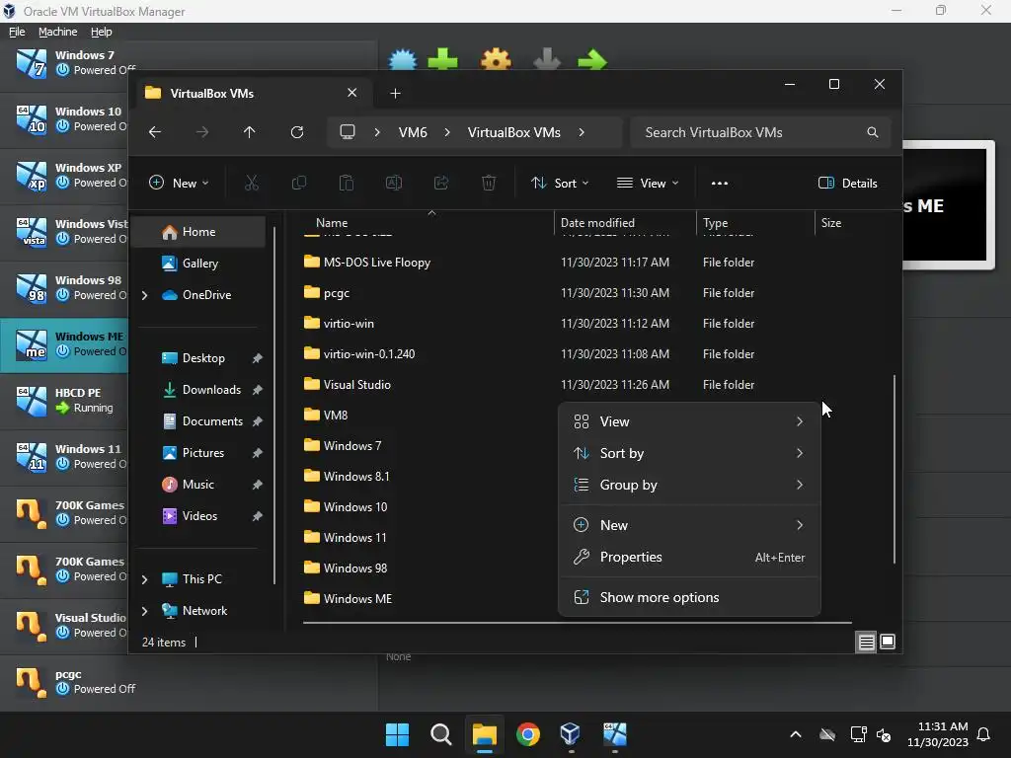Open VirtualBox Machine menu
This screenshot has height=758, width=1011.
(57, 32)
